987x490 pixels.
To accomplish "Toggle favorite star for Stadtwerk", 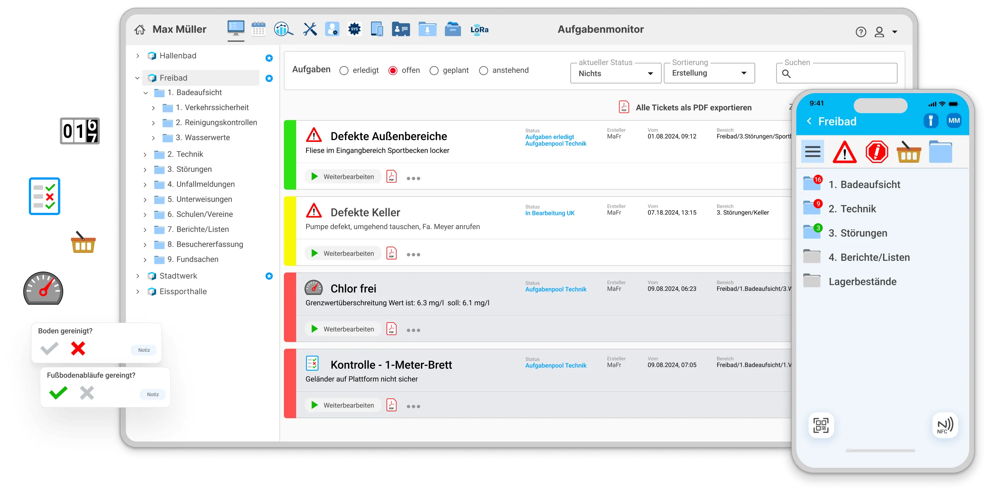I will tap(269, 276).
